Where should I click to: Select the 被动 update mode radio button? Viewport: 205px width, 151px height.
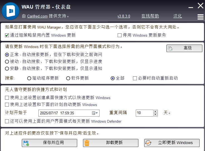pos(7,61)
